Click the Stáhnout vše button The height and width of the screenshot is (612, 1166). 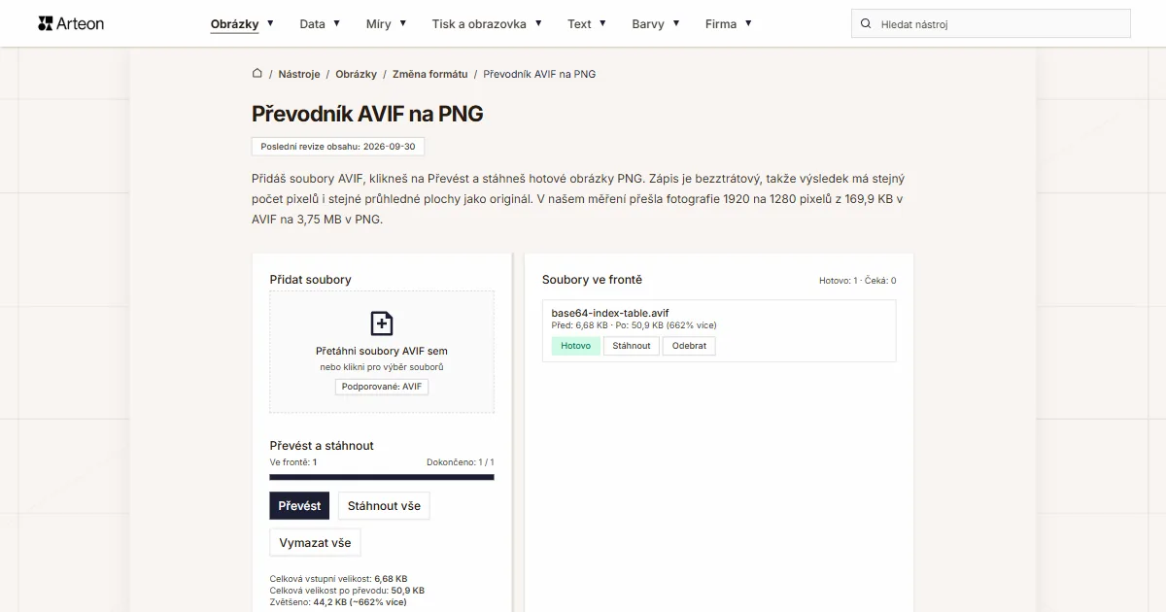coord(384,506)
